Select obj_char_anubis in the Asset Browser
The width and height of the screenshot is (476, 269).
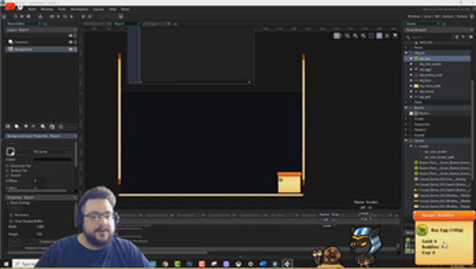430,64
